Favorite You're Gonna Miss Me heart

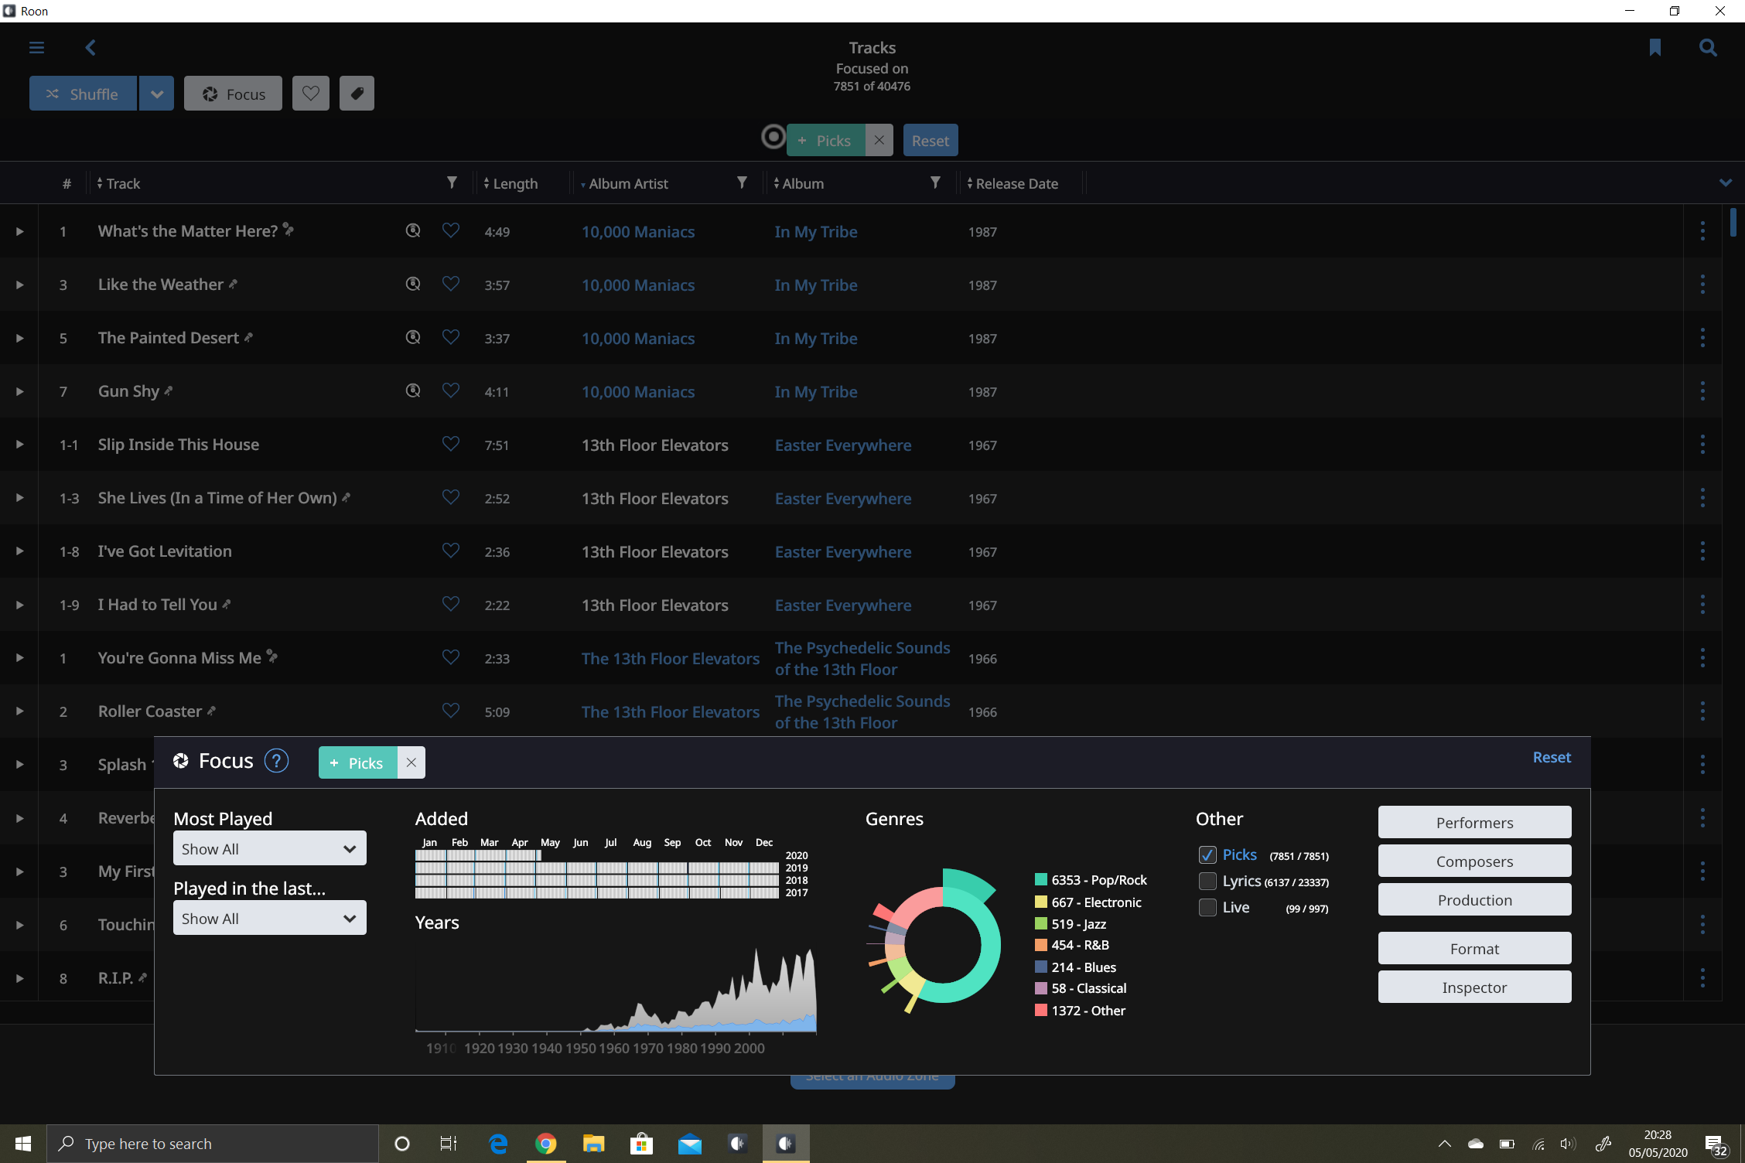click(x=450, y=657)
